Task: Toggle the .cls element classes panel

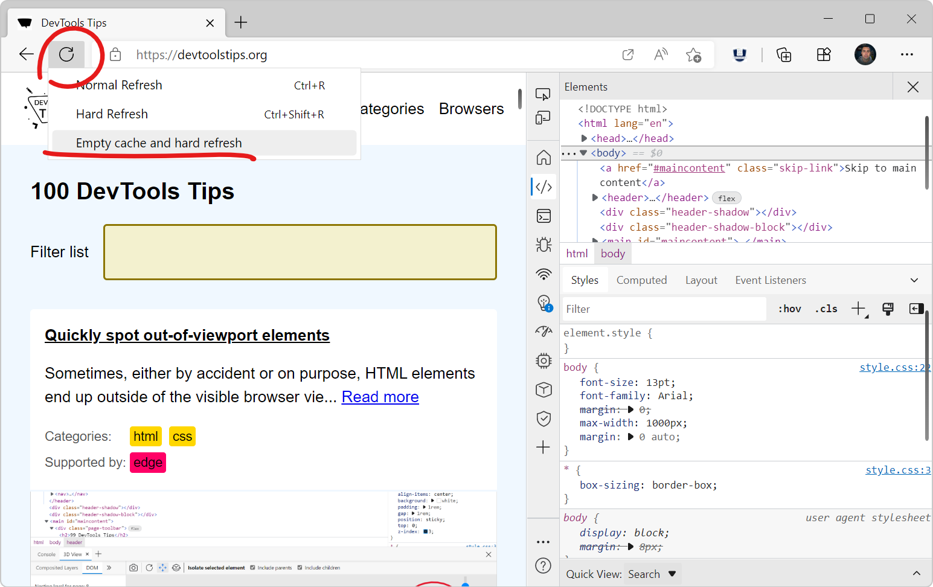Action: (x=826, y=309)
